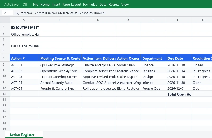Screen dimensions: 212x138
Task: Select the Elena Rostova cell
Action: click(128, 88)
